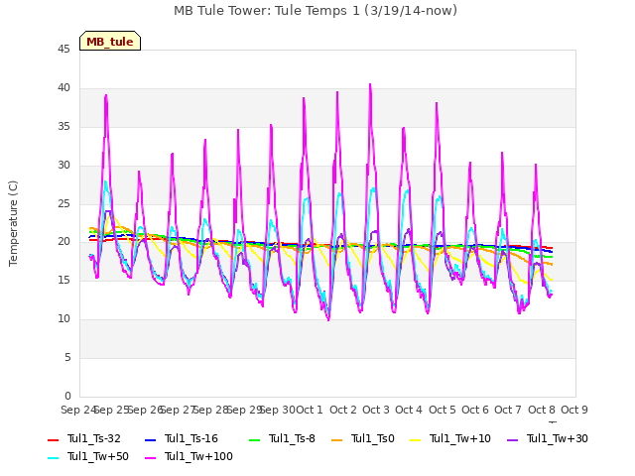This screenshot has height=476, width=635.
Task: Click the purple Tul1_Tw+30 legend swatch
Action: pos(512,439)
